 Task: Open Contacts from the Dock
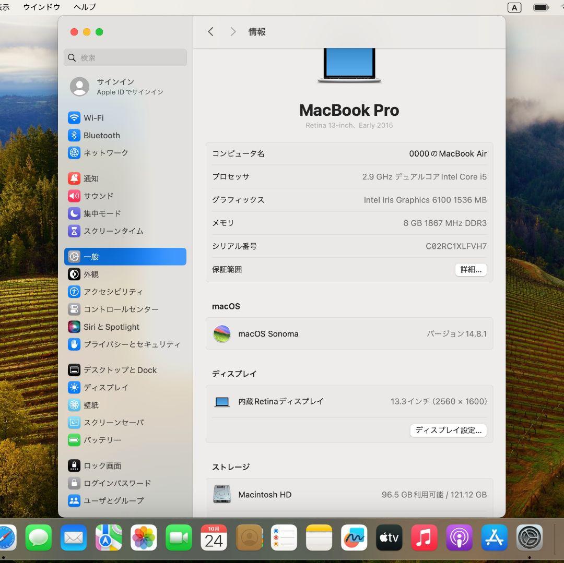pos(249,537)
